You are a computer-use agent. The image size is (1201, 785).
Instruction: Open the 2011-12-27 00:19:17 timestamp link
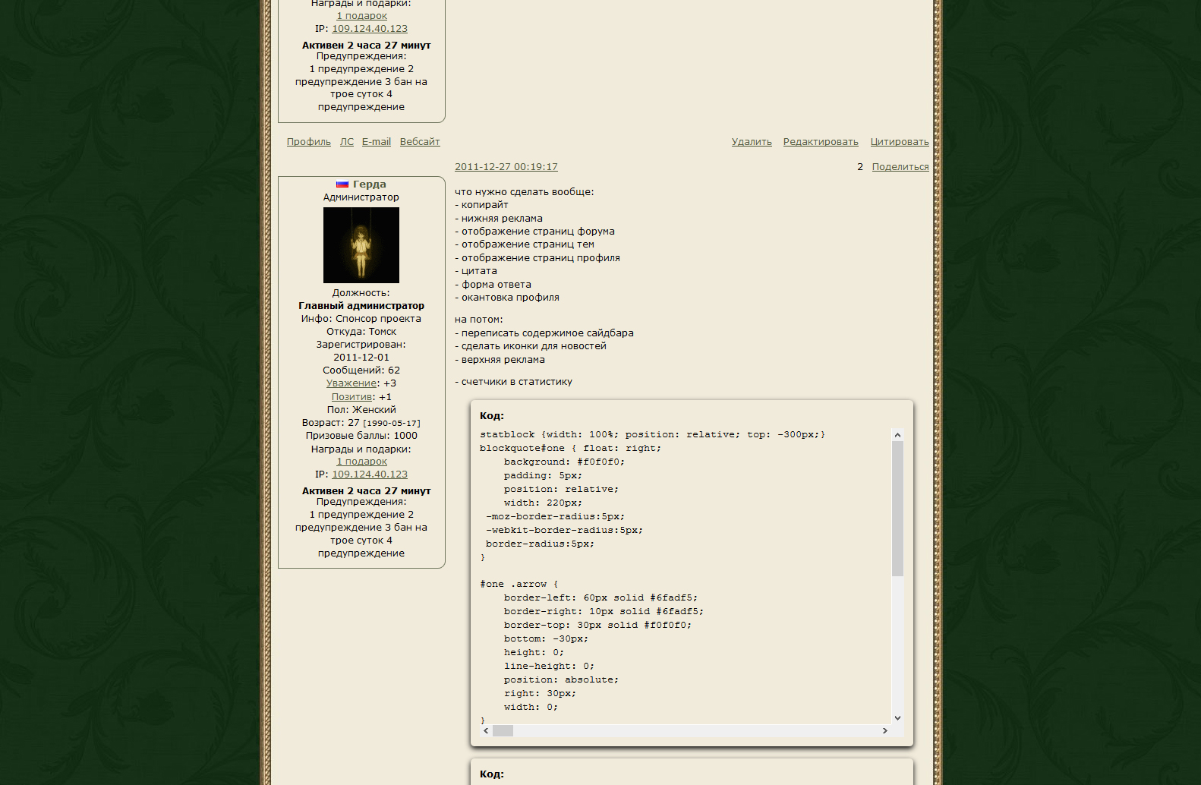506,167
